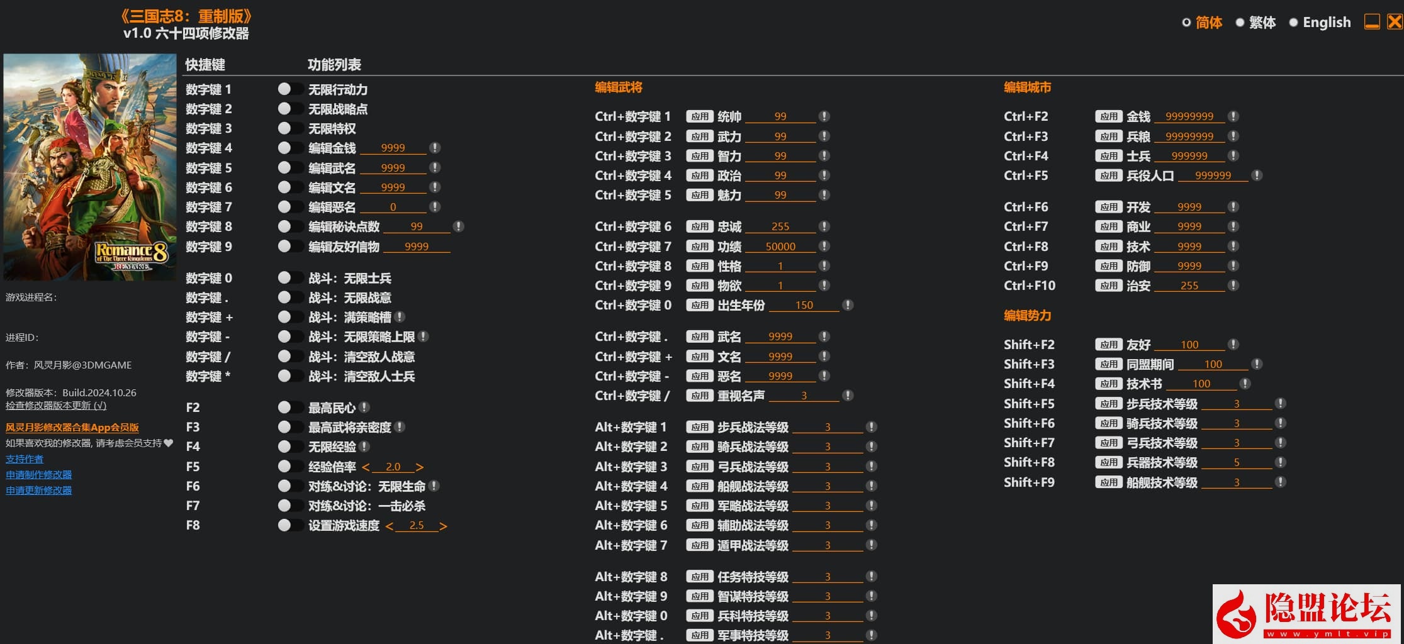Click the info icon next to 编辑金钱
This screenshot has width=1404, height=644.
[x=434, y=148]
